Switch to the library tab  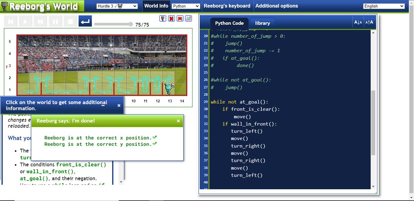pos(262,23)
